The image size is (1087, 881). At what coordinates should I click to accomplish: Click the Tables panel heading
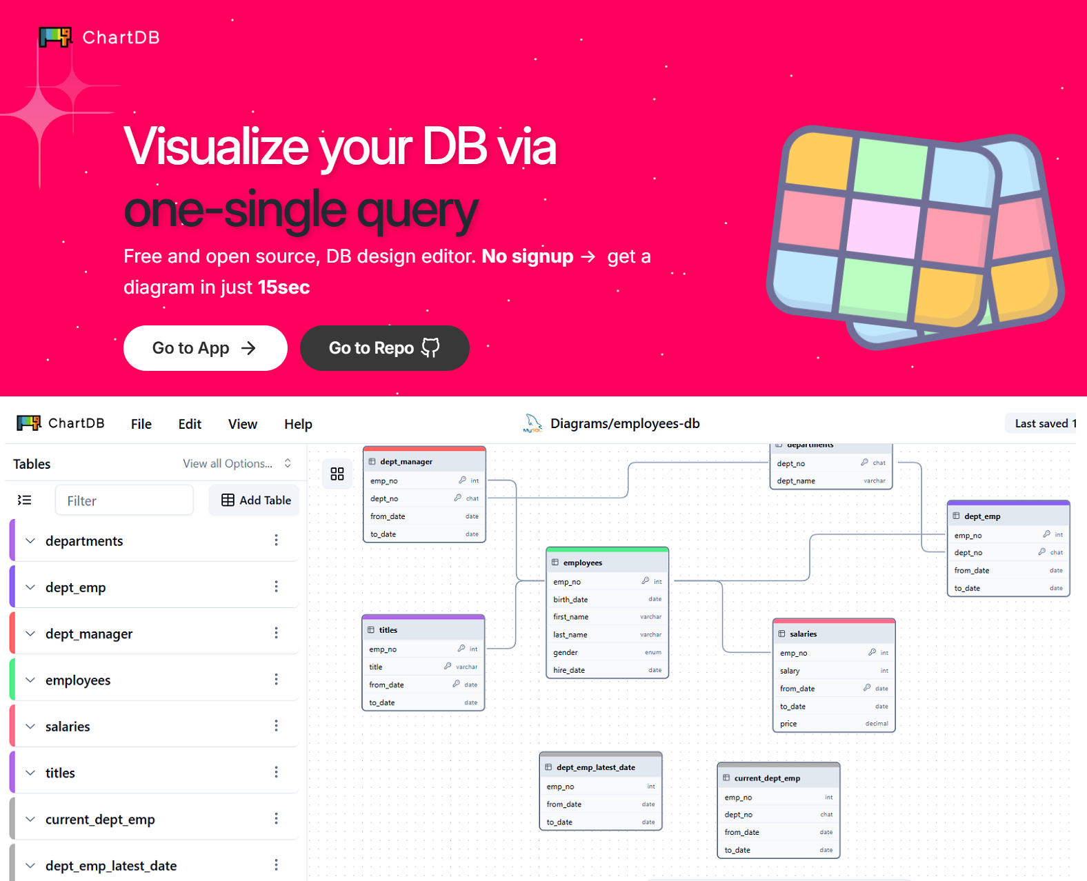click(x=32, y=464)
